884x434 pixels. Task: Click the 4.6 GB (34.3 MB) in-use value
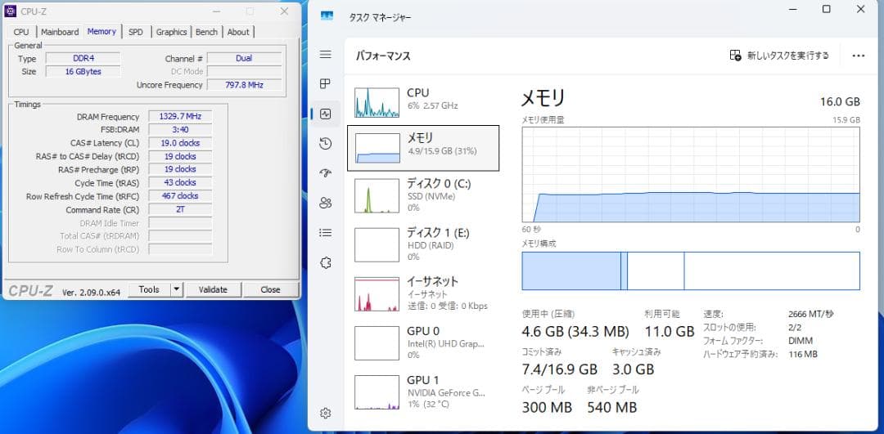pyautogui.click(x=575, y=332)
